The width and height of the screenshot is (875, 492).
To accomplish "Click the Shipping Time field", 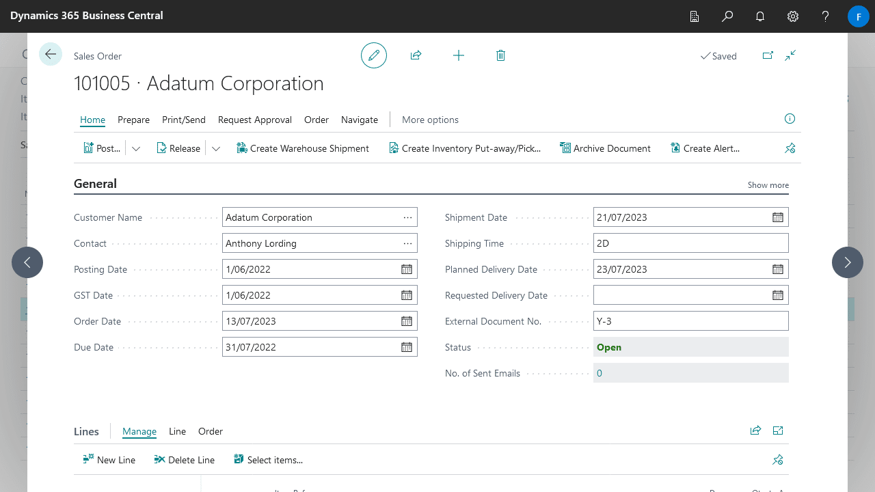I will coord(691,243).
